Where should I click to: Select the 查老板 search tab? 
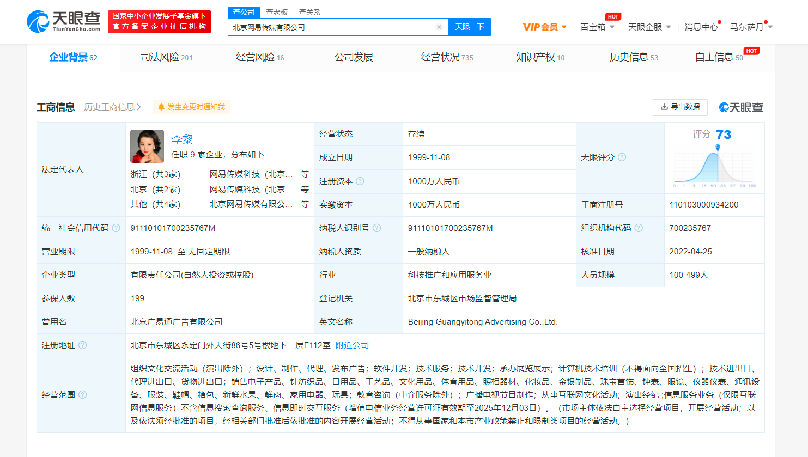tap(277, 12)
